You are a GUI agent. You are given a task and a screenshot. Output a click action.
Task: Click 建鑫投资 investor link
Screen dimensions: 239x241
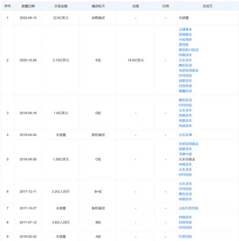click(x=185, y=91)
